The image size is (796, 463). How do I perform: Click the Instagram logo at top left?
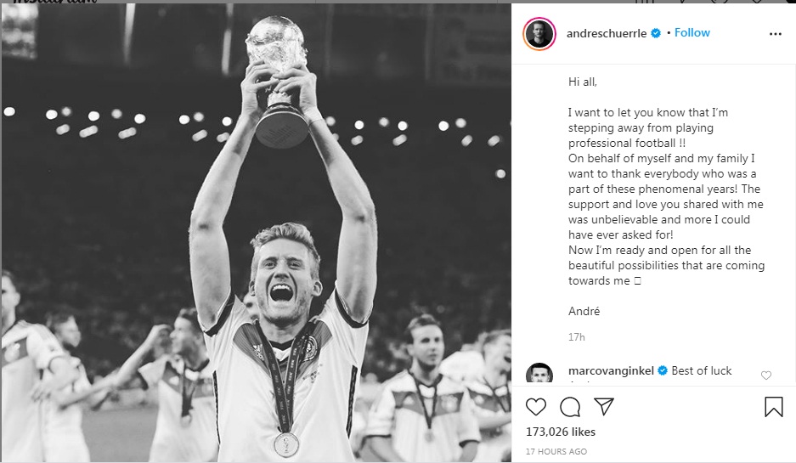pos(51,3)
